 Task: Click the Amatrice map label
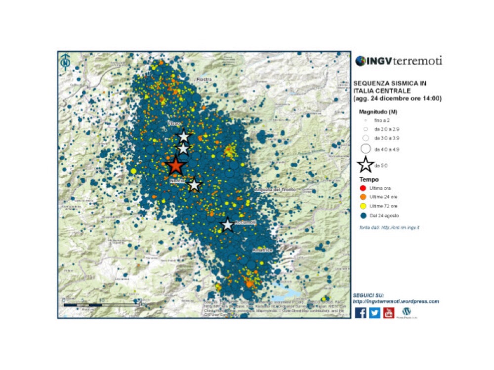(x=262, y=250)
